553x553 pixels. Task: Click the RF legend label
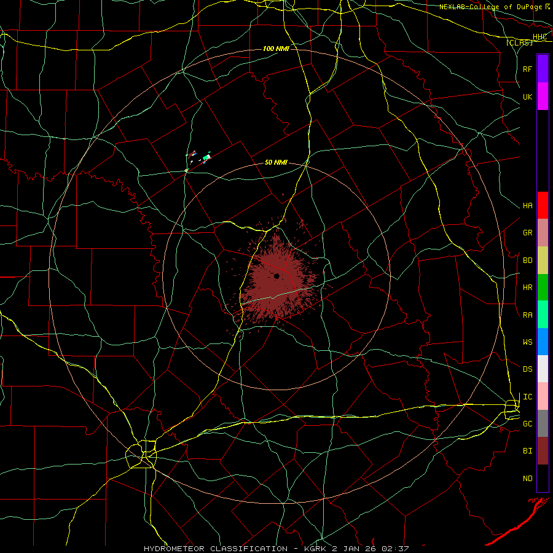tap(528, 69)
